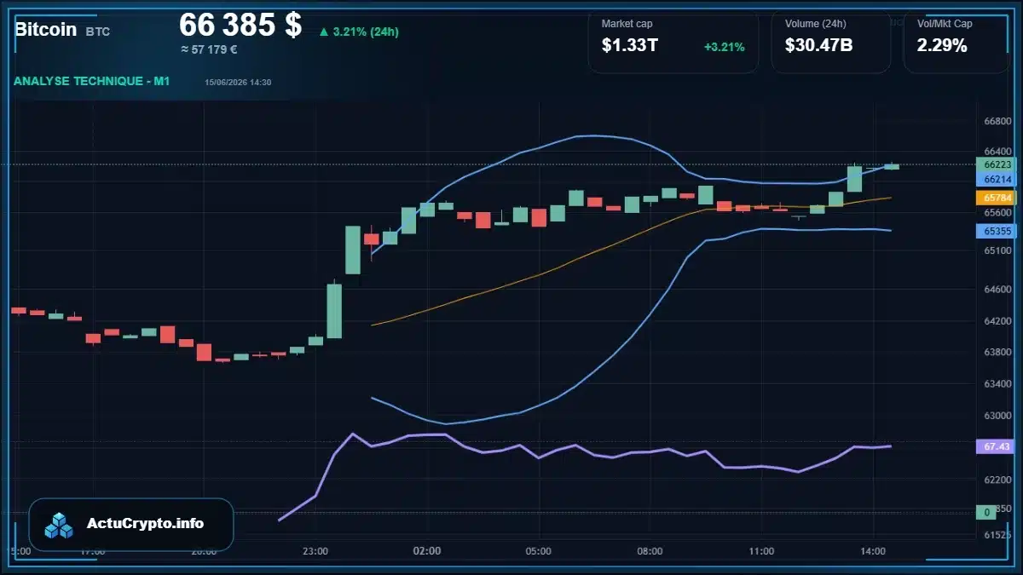Click the 63400 price axis label
1023x575 pixels.
997,384
